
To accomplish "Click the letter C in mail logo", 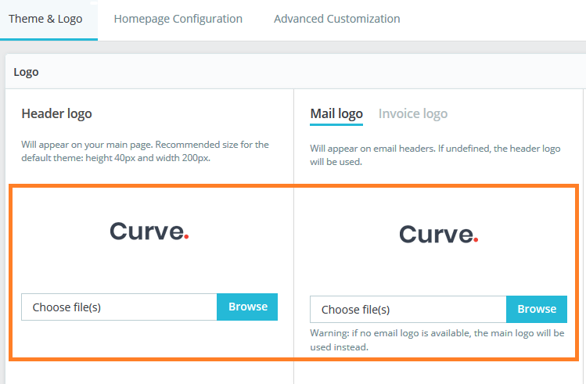I will tap(408, 234).
